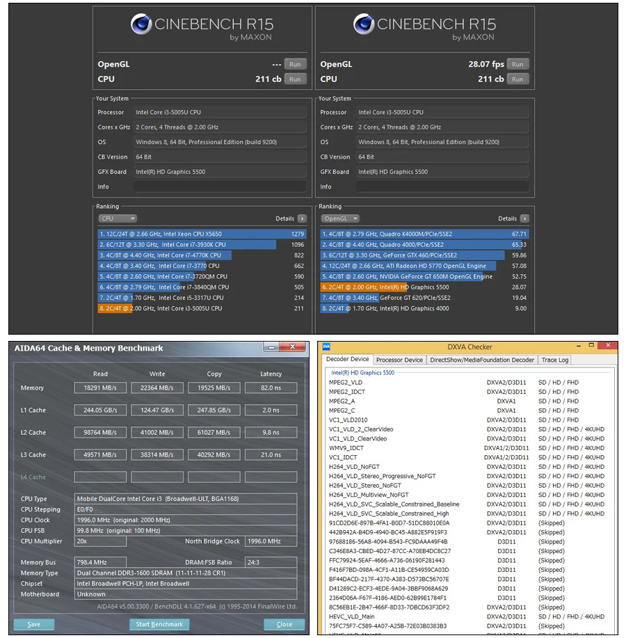Click Memory Write value 22364 MB/s

[x=157, y=388]
